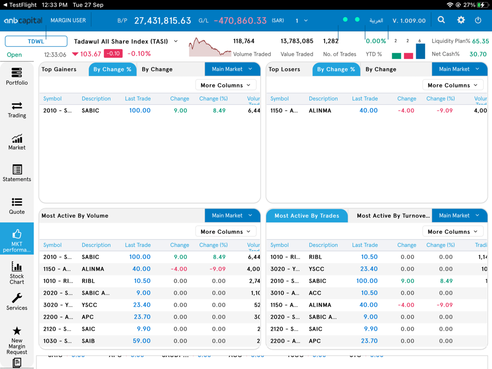Click the Liquidity Plan% value 65.35
The image size is (492, 369).
coord(480,41)
